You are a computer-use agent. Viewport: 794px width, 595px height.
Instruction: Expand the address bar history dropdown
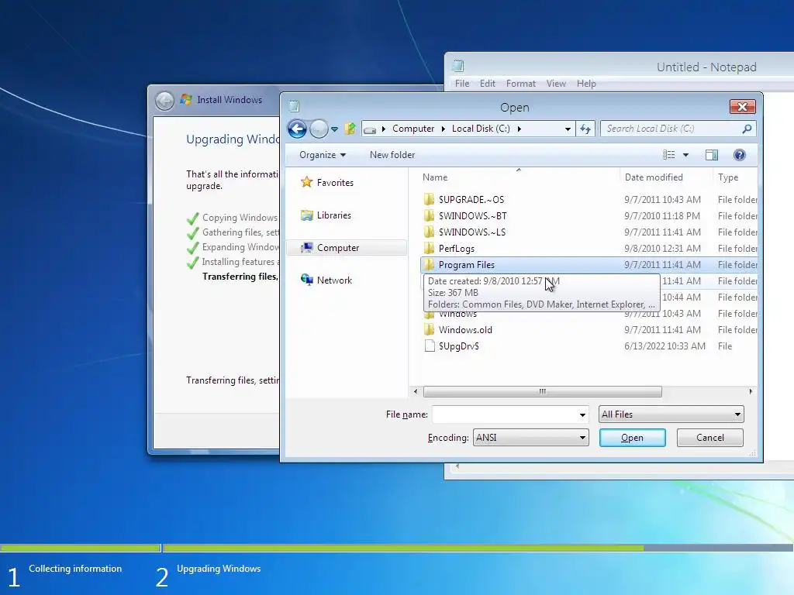(568, 129)
